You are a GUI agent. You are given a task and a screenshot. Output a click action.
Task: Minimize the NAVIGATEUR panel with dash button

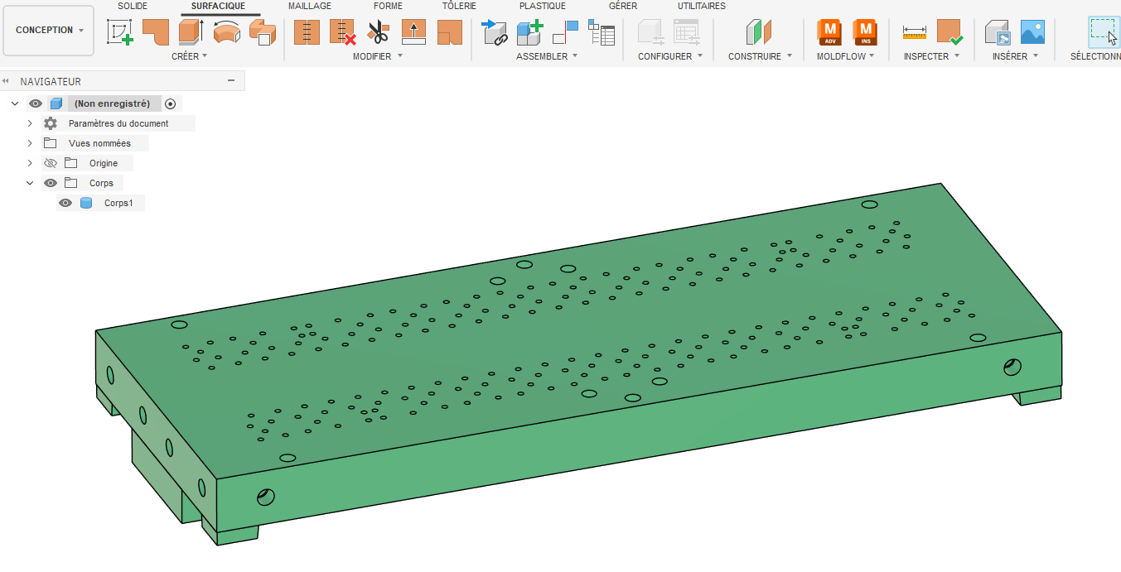pos(231,81)
